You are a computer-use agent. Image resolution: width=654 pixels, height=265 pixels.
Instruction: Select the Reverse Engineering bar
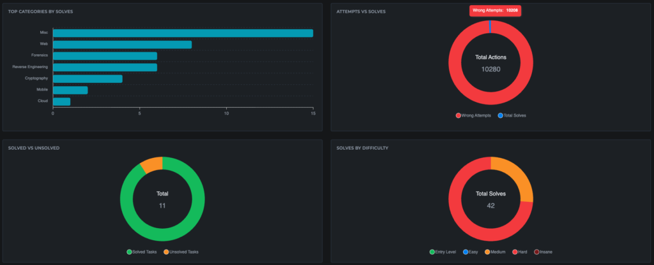point(105,67)
